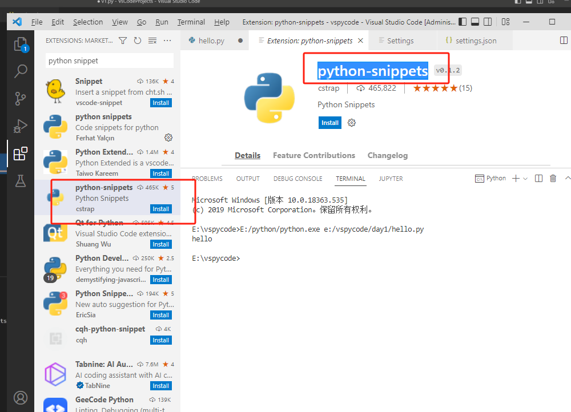Maximize panel with chevron up icon
The width and height of the screenshot is (571, 412).
click(568, 179)
